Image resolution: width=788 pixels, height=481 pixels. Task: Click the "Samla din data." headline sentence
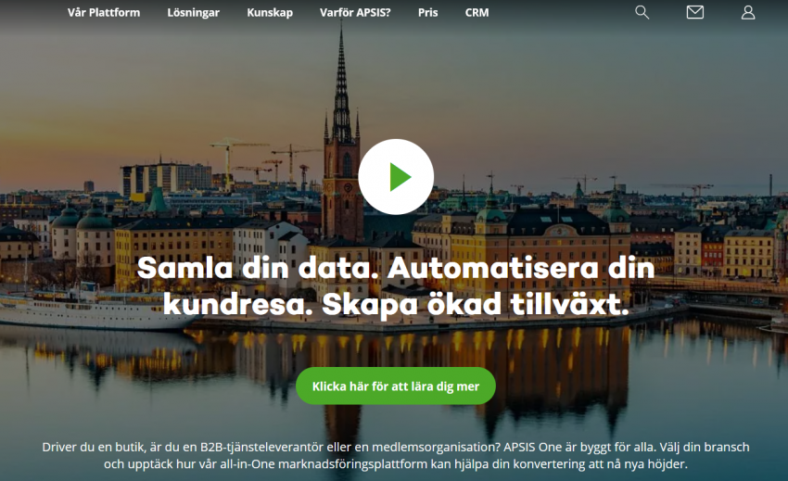point(258,268)
